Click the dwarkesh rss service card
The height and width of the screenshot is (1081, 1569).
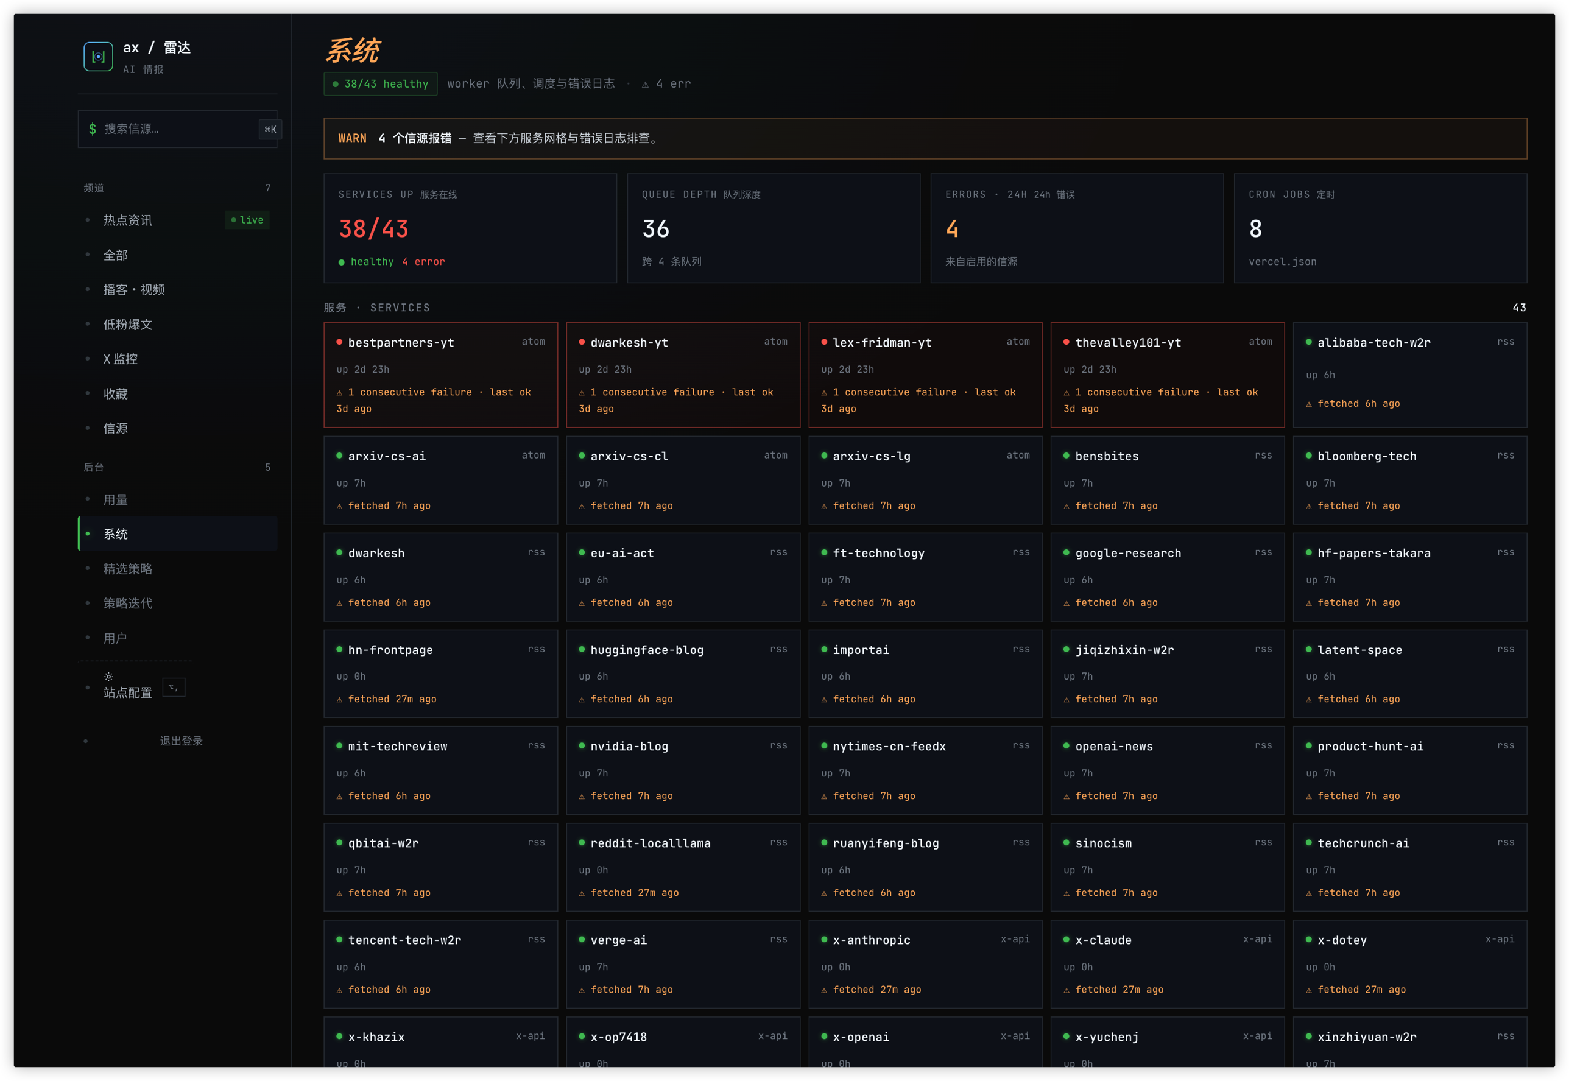coord(440,577)
